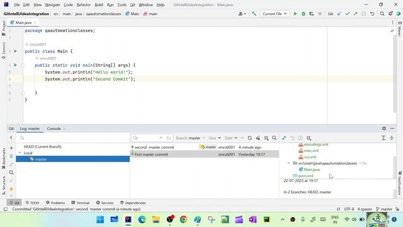This screenshot has width=403, height=227.
Task: Click the Build Project hammer icon
Action: (x=254, y=14)
